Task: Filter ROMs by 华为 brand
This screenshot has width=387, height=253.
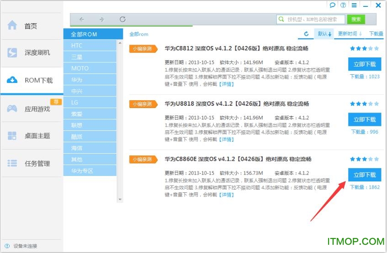Action: (90, 80)
